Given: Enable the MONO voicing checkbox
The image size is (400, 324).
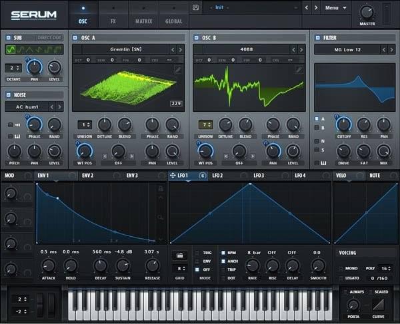Looking at the screenshot, I should coord(341,268).
